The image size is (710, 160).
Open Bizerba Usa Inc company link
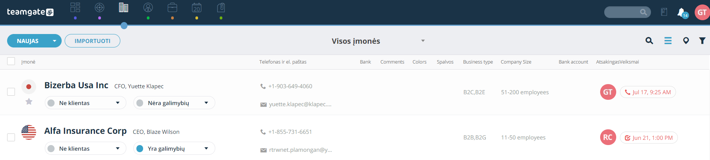76,85
